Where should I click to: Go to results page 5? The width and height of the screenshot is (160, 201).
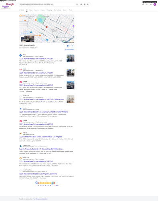pos(45,186)
